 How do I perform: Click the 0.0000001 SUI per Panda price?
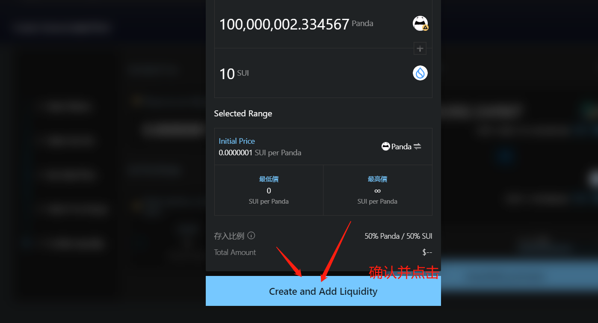260,153
